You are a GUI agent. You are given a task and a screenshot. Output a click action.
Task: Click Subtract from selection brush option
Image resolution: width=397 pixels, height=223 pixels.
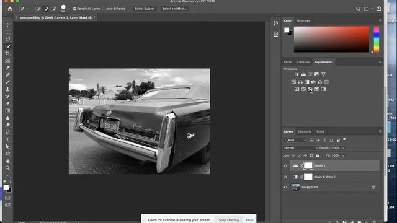pyautogui.click(x=54, y=9)
